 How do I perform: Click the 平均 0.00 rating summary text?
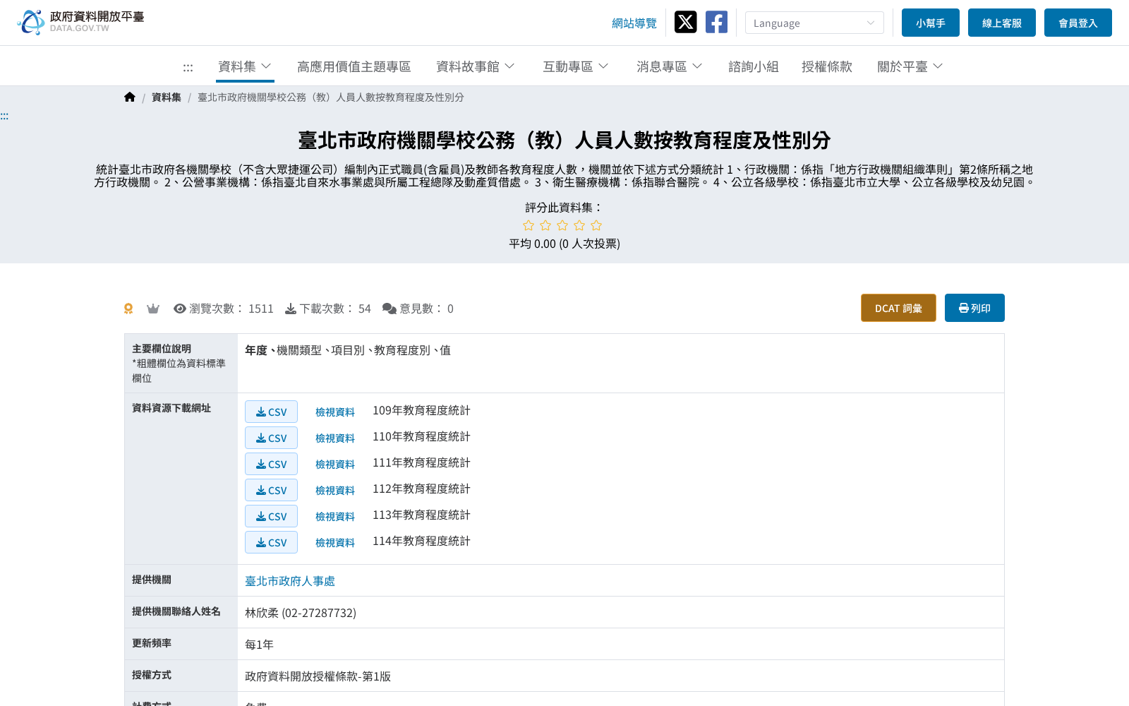[x=564, y=244]
